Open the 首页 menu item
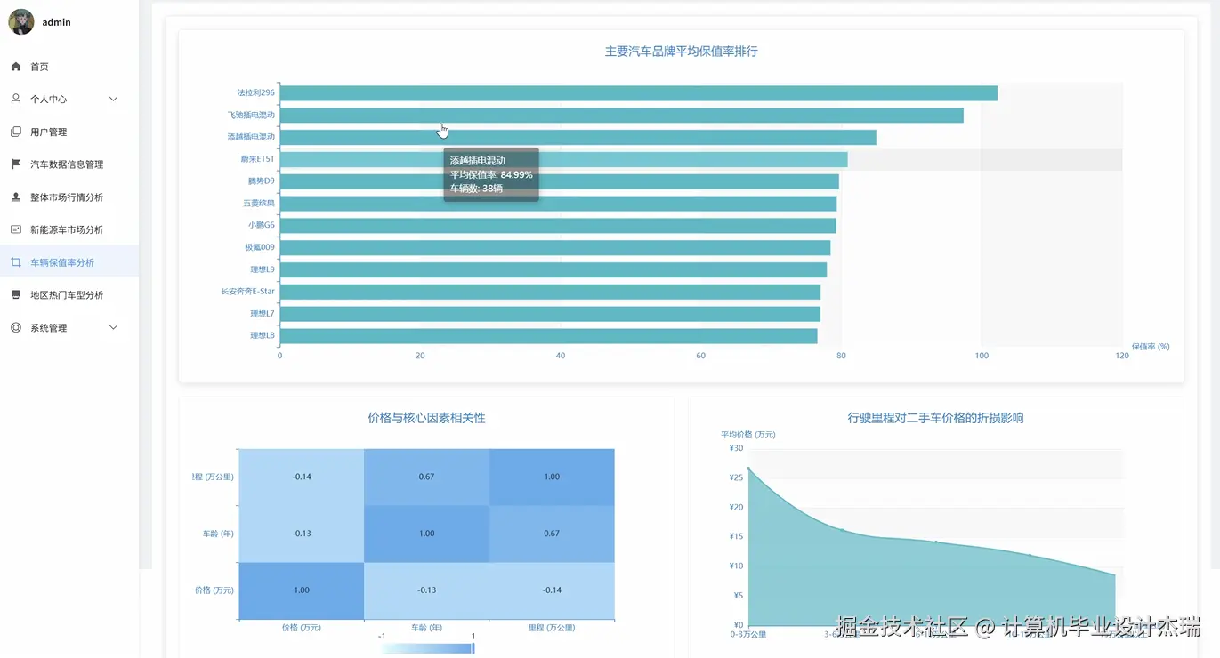 coord(69,67)
